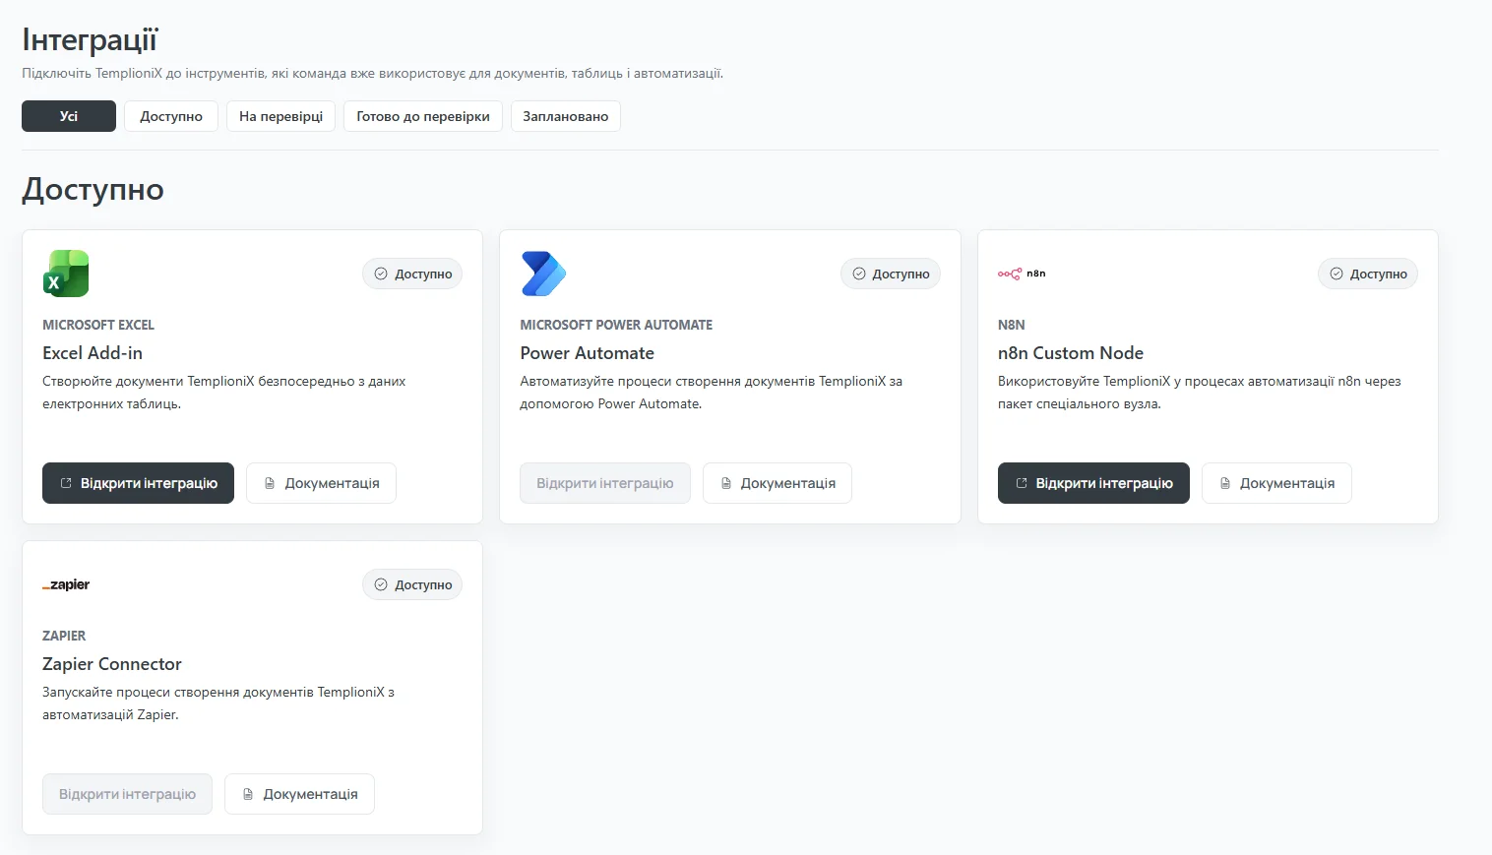Read Zapier Connector Документація

(299, 794)
